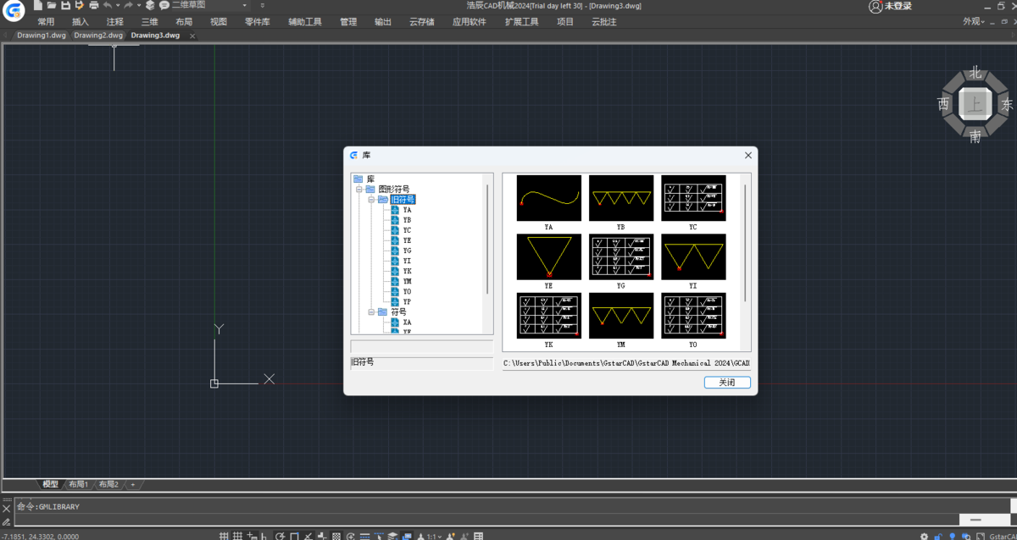Open the 零件库 ribbon tab
Screen dimensions: 1017x540
point(258,22)
